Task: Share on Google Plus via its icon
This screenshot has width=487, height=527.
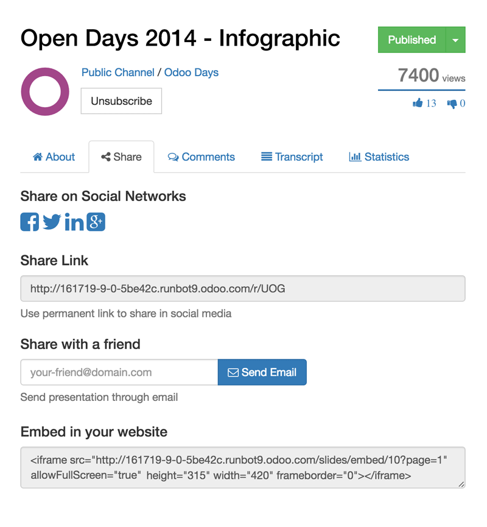Action: click(96, 222)
